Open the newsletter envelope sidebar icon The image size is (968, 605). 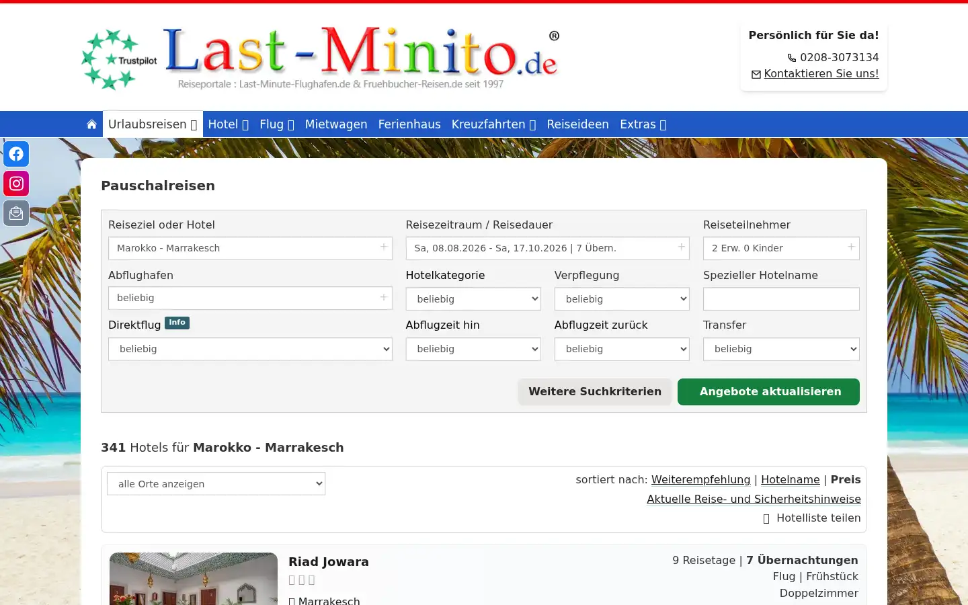click(x=16, y=213)
